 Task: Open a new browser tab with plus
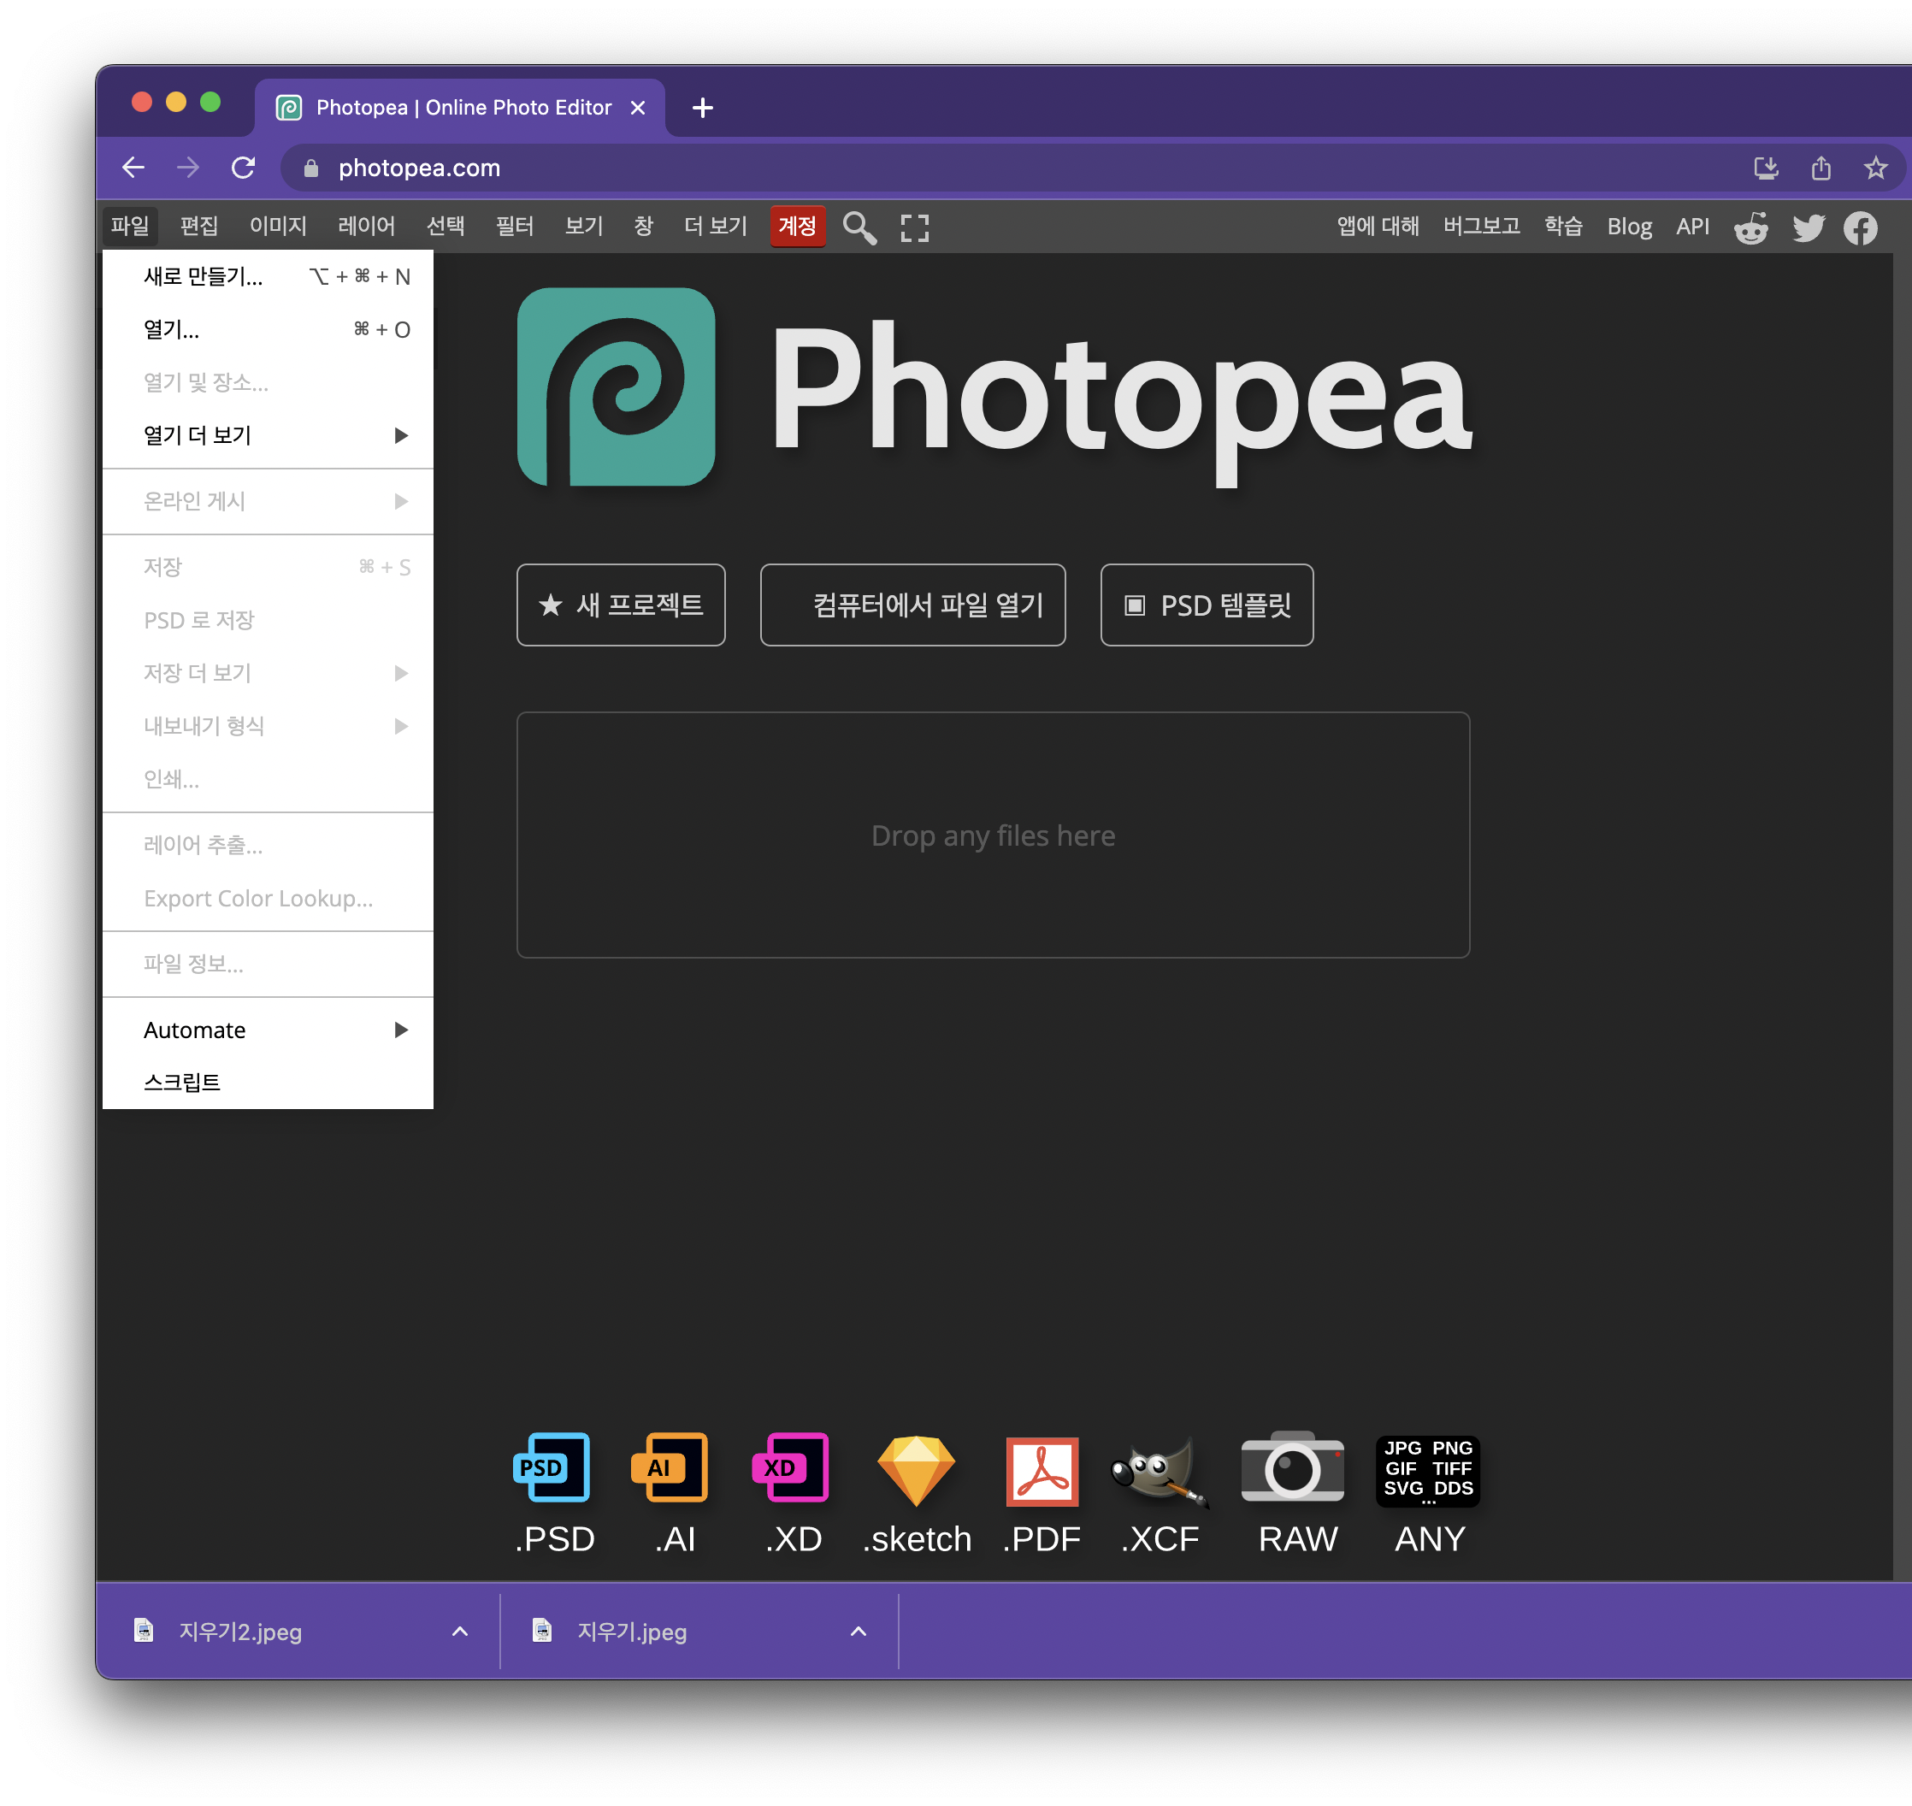click(703, 108)
